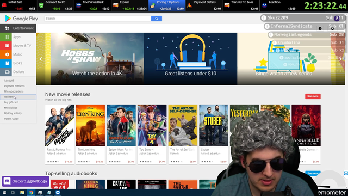The width and height of the screenshot is (348, 196).
Task: Open Stuber movie poster
Action: 214,125
